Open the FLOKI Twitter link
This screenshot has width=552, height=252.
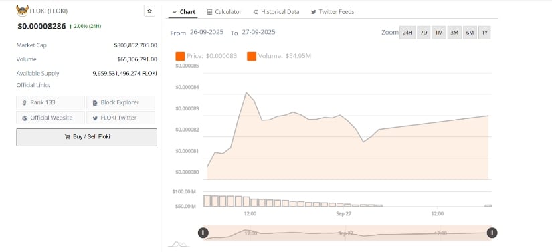120,118
